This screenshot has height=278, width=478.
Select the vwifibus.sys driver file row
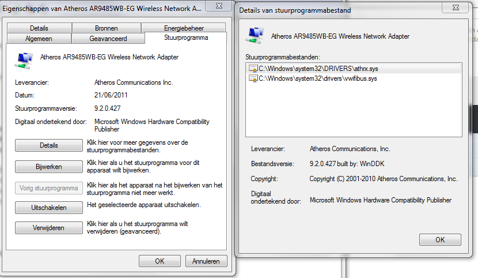(354, 78)
